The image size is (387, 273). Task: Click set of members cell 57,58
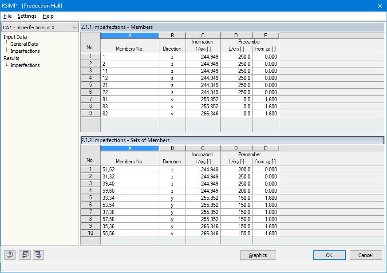[130, 219]
